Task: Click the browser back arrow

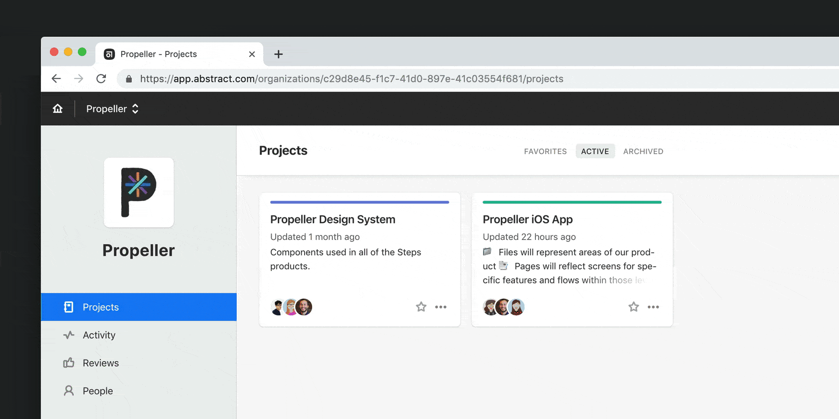Action: (x=56, y=79)
